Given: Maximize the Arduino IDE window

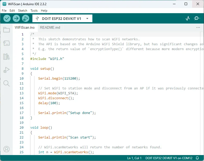Looking at the screenshot, I should pyautogui.click(x=186, y=4).
